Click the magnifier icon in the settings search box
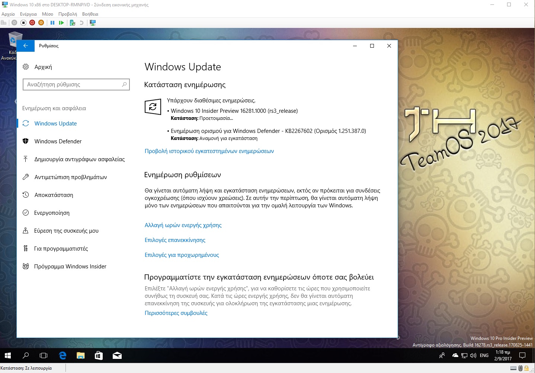Screen dimensions: 535x373 click(124, 85)
